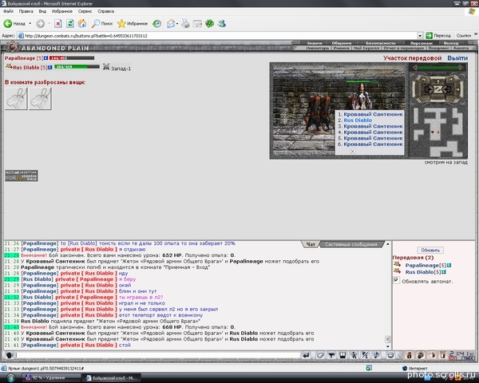Switch to Системные сообщения tab
This screenshot has height=383, width=479.
(x=350, y=244)
